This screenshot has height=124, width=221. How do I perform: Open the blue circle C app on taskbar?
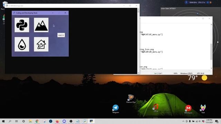tap(51, 121)
